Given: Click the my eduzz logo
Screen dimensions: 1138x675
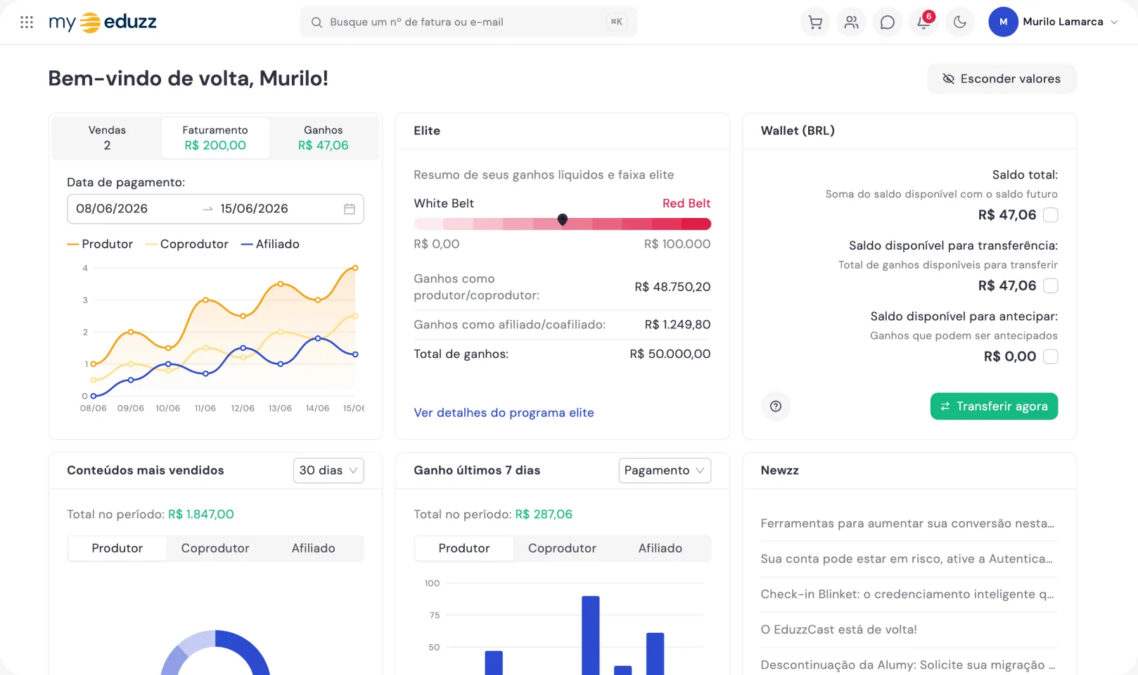Looking at the screenshot, I should pyautogui.click(x=103, y=22).
